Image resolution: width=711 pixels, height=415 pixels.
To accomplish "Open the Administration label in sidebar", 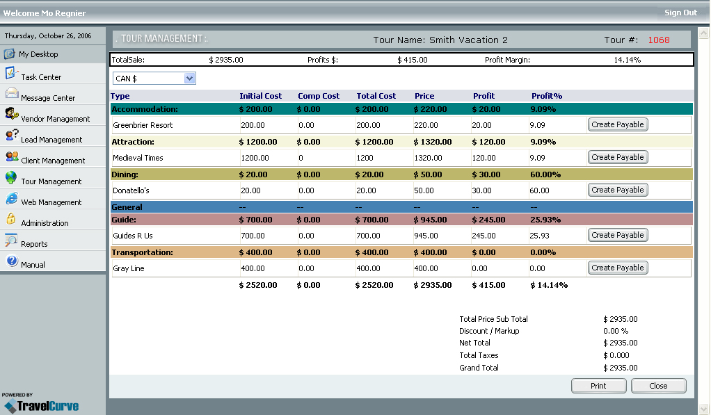I will coord(45,223).
